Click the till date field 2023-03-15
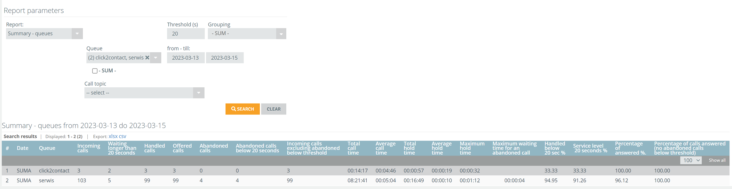The image size is (732, 189). coord(225,58)
